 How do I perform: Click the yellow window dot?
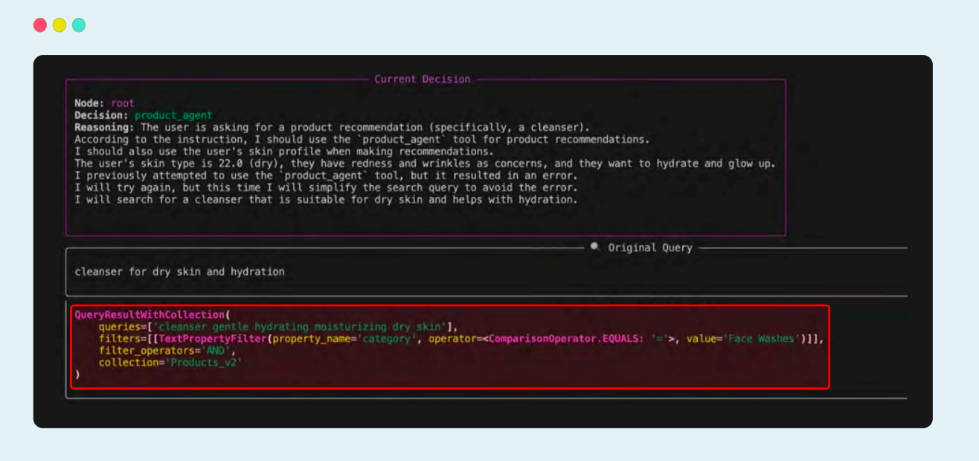(x=60, y=25)
